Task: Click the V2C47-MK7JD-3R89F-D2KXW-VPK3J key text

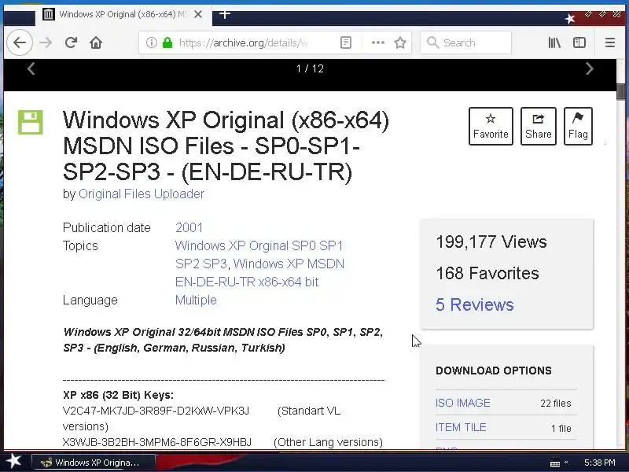Action: tap(156, 411)
